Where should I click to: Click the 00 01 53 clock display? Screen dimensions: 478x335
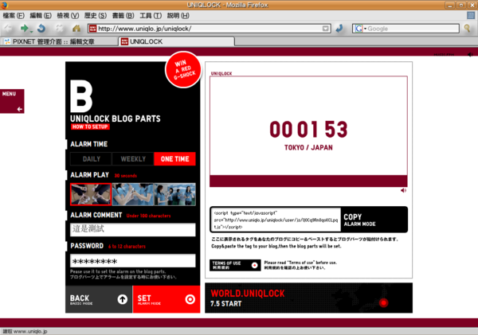click(308, 129)
